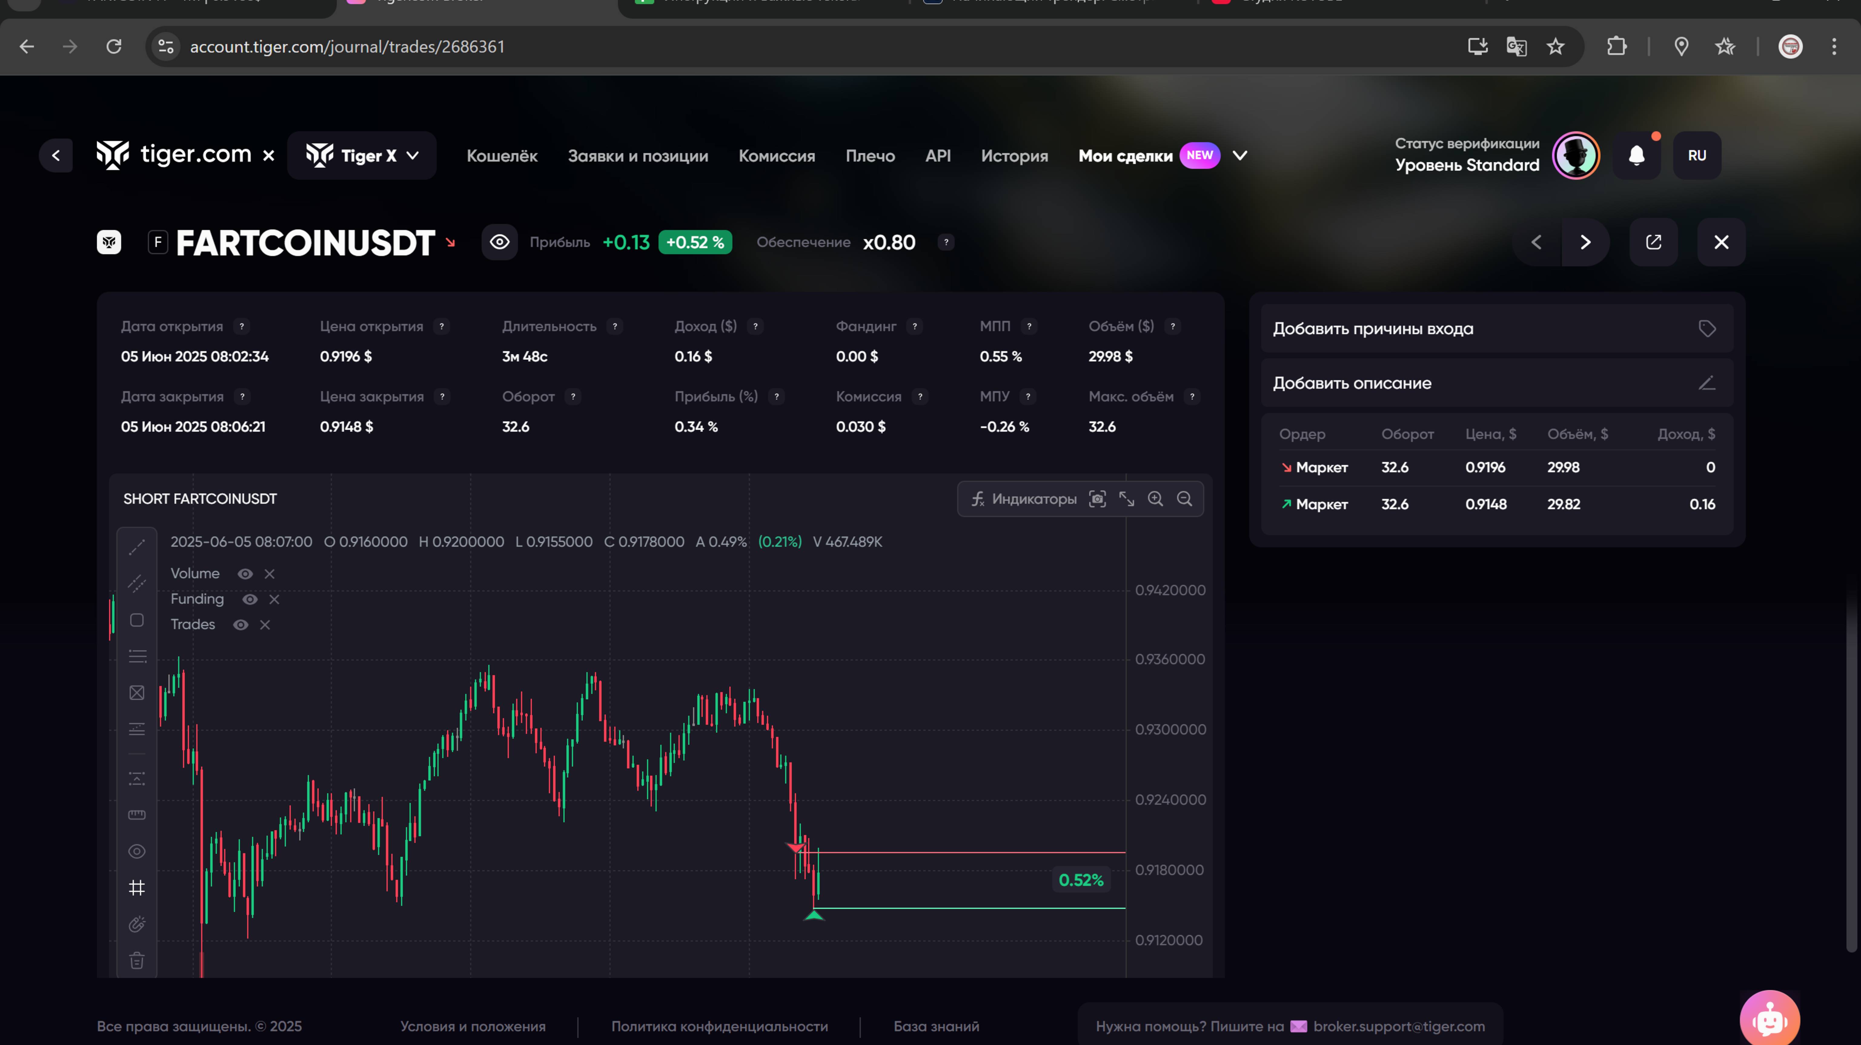Open the API menu
Screen dimensions: 1861x1045
[938, 156]
